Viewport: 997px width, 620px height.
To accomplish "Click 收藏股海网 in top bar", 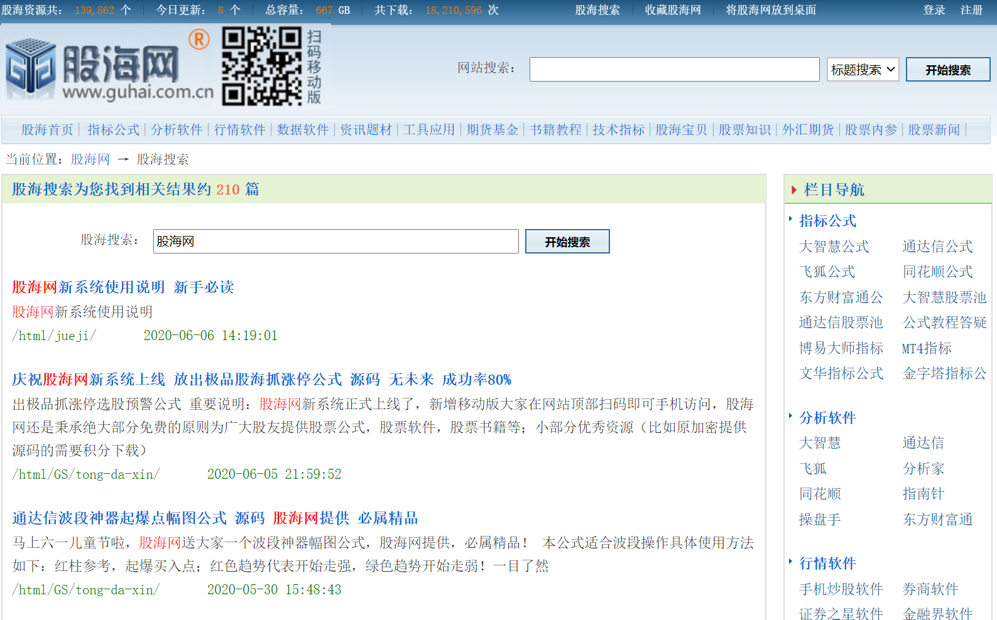I will point(673,10).
